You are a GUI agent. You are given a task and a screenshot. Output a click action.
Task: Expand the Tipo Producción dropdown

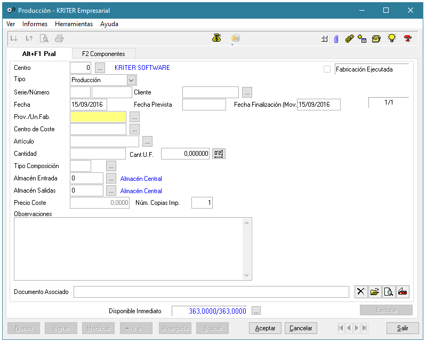[131, 80]
